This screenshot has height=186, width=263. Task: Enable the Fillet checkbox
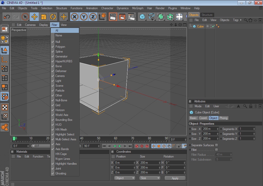coord(217,150)
